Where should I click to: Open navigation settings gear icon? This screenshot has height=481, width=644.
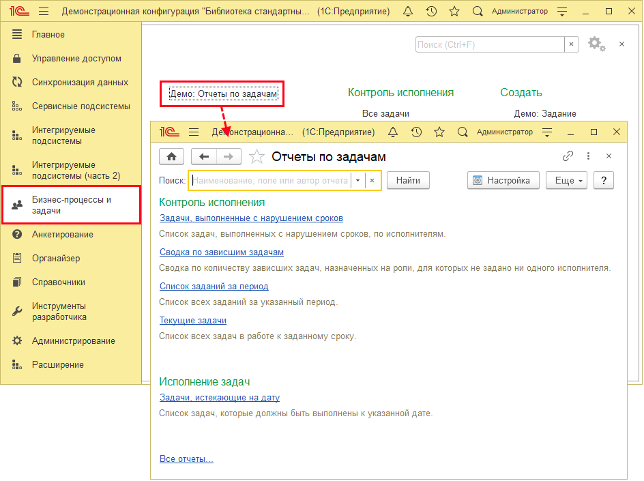596,44
